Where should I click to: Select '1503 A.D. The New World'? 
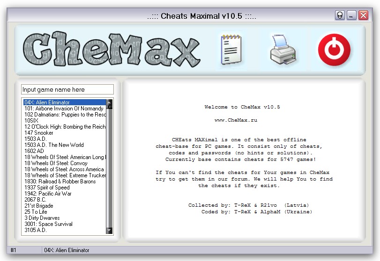(x=65, y=145)
